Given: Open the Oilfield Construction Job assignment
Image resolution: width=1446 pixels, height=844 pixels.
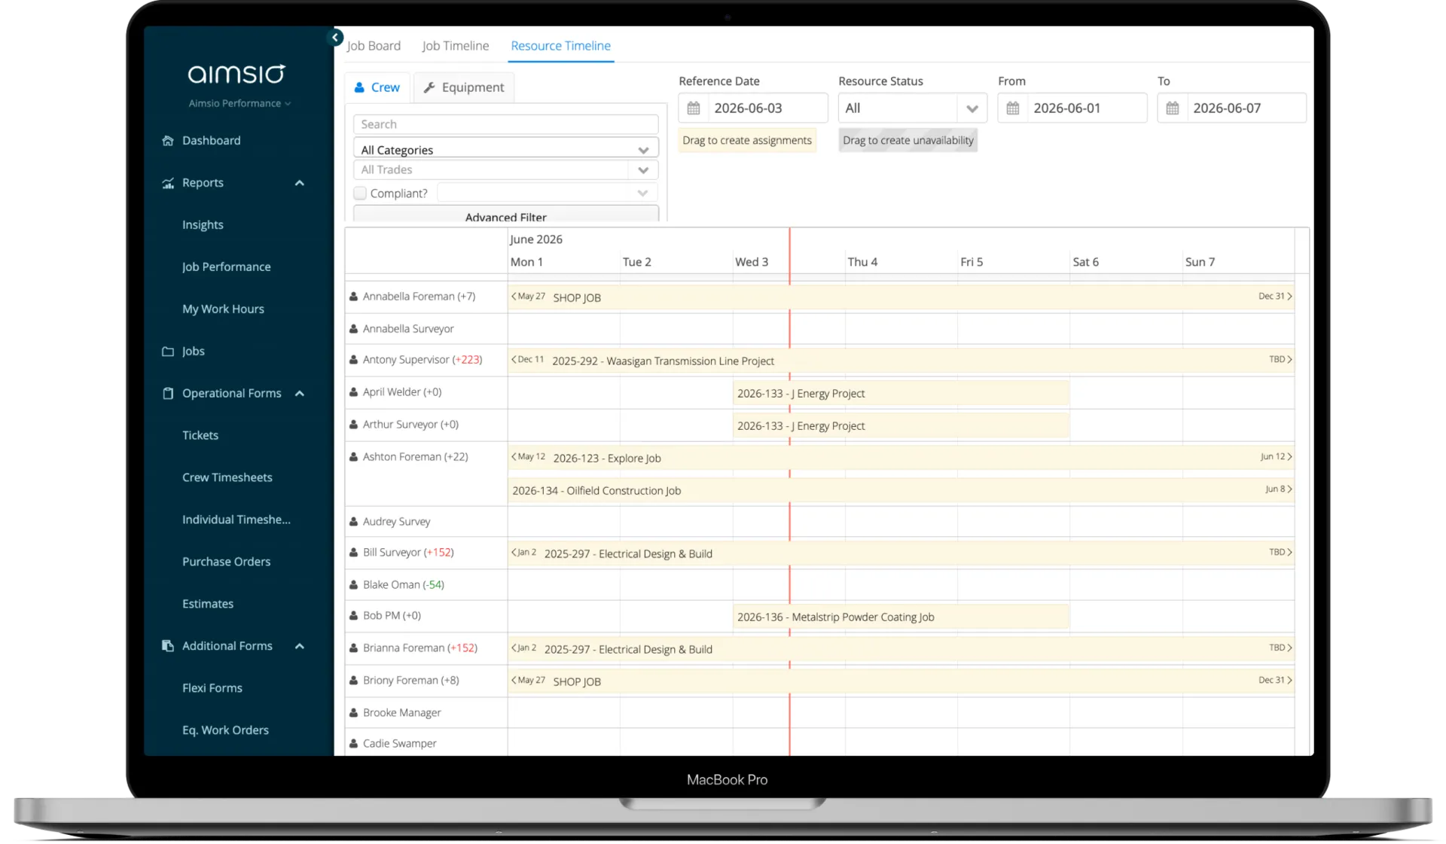Looking at the screenshot, I should tap(901, 490).
